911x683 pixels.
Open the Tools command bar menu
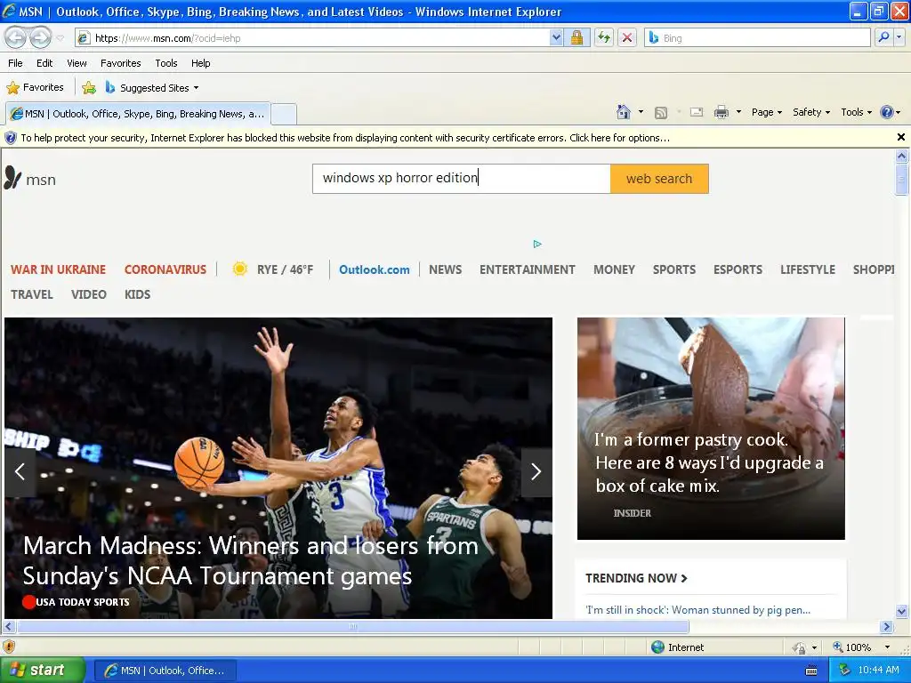click(x=856, y=112)
